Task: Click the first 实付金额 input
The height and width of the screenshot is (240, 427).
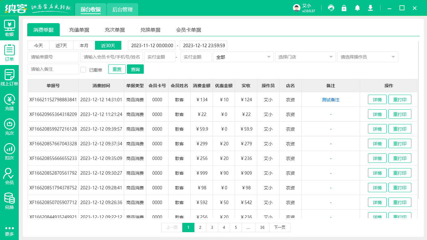Action: click(160, 57)
